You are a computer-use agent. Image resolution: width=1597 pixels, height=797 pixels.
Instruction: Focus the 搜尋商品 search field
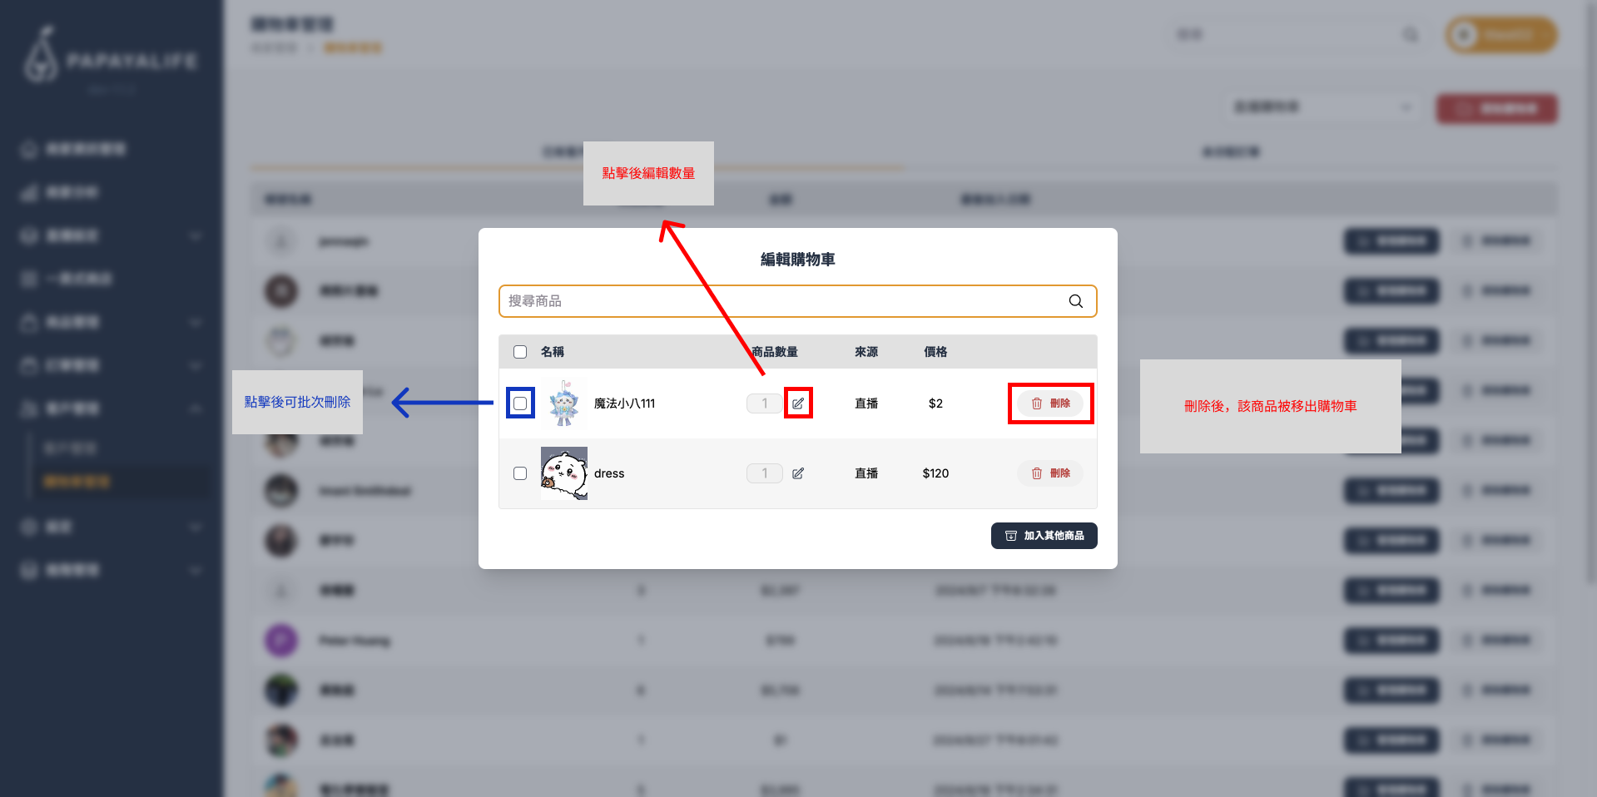click(x=782, y=301)
